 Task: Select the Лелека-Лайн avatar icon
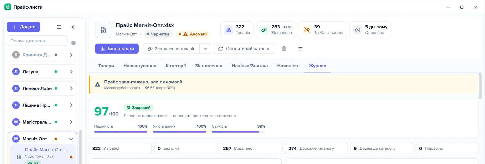point(16,88)
